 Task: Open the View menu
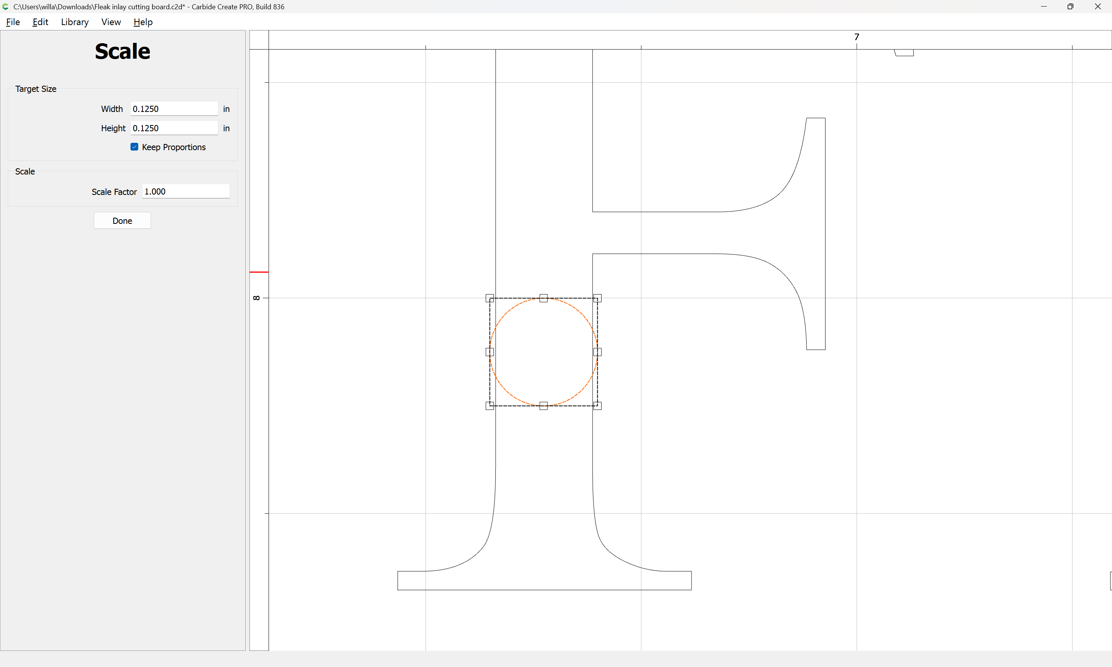[111, 22]
